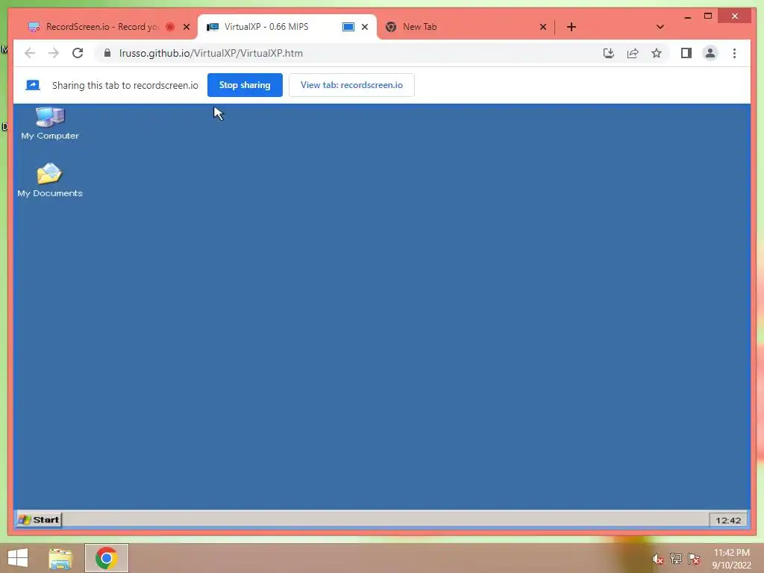The image size is (764, 573).
Task: Open the My Documents folder icon
Action: click(x=50, y=180)
